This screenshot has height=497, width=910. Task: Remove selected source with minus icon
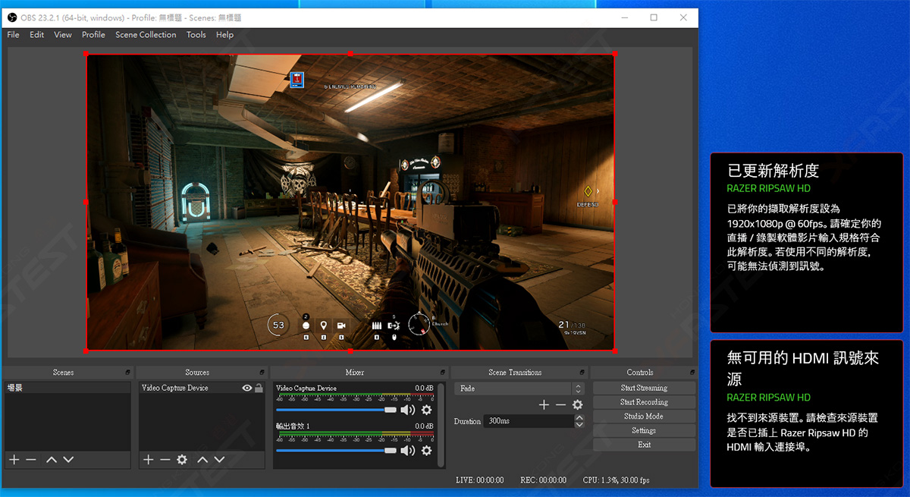[x=165, y=460]
